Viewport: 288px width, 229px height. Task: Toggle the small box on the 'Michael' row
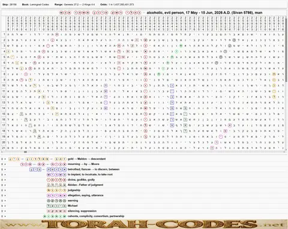point(2,206)
